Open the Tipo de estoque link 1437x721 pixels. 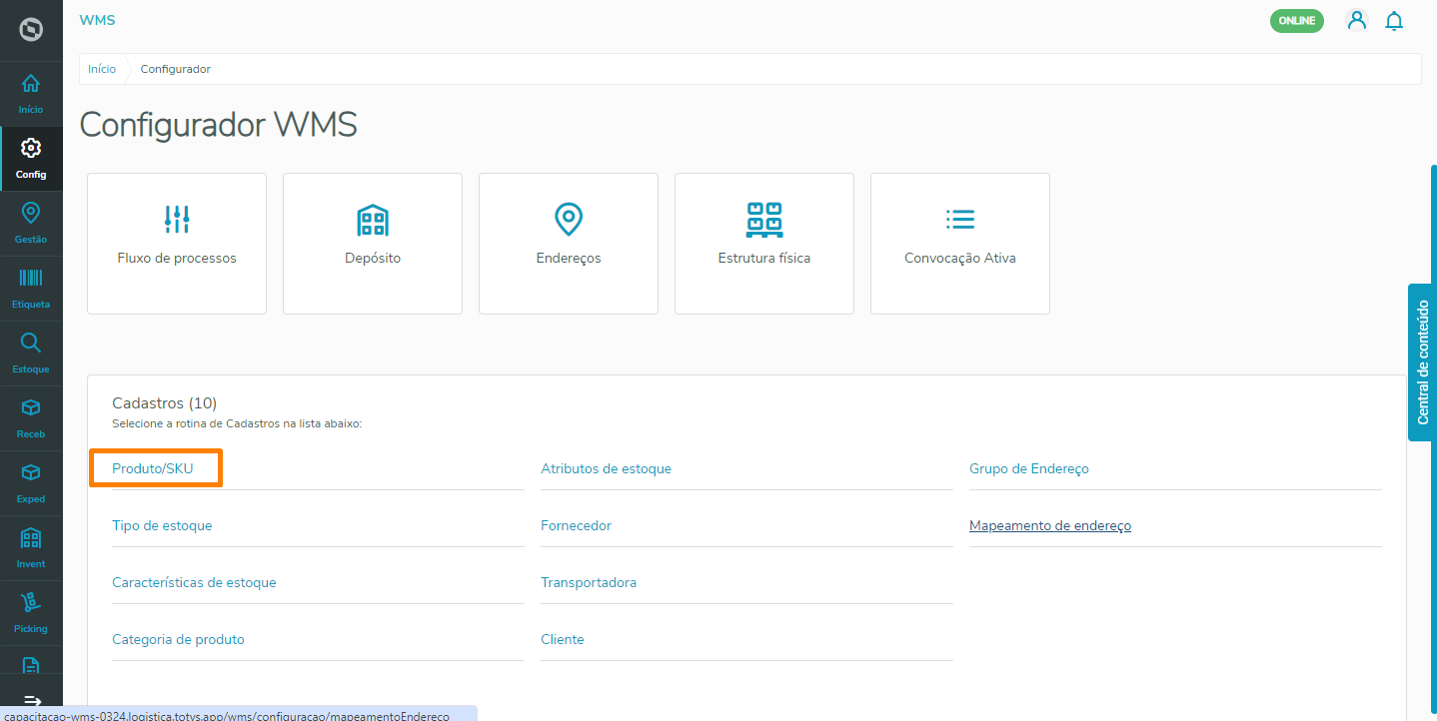coord(162,525)
